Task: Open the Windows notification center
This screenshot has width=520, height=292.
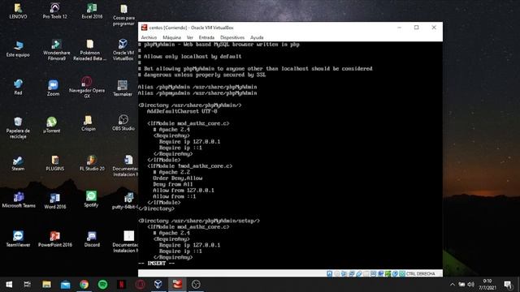Action: (x=508, y=285)
